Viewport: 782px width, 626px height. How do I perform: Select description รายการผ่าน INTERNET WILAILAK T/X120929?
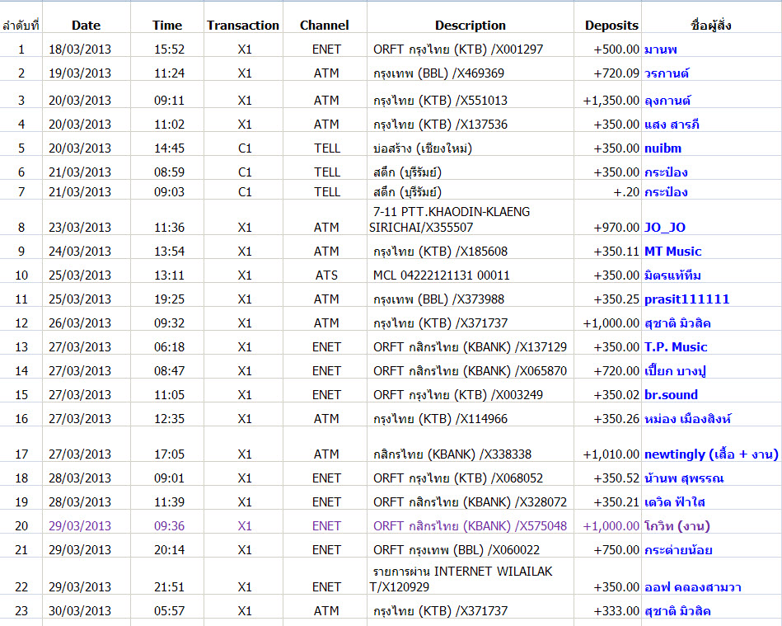(x=461, y=579)
